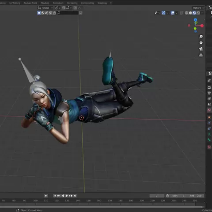Select solid viewport shading sphere
Viewport: 212px width, 212px height.
190,13
